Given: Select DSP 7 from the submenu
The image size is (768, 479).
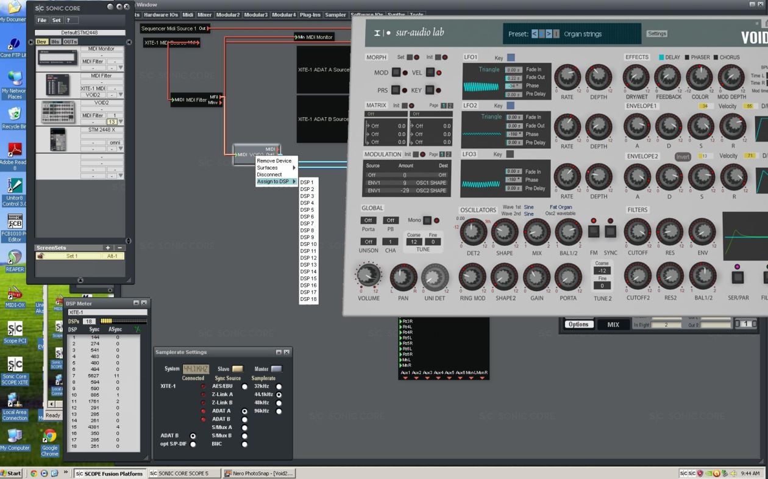Looking at the screenshot, I should coord(307,223).
